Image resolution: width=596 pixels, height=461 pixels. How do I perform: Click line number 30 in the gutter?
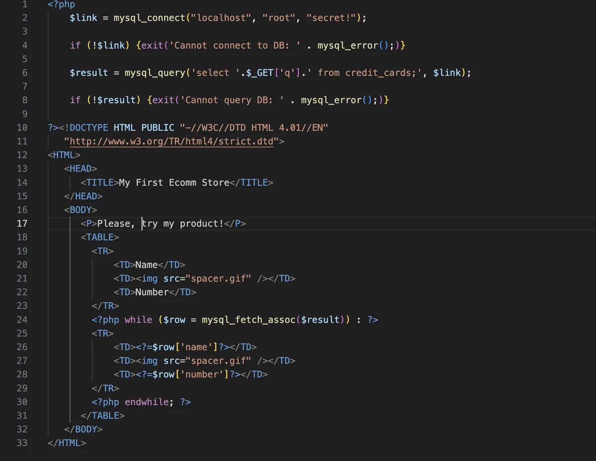[x=22, y=402]
